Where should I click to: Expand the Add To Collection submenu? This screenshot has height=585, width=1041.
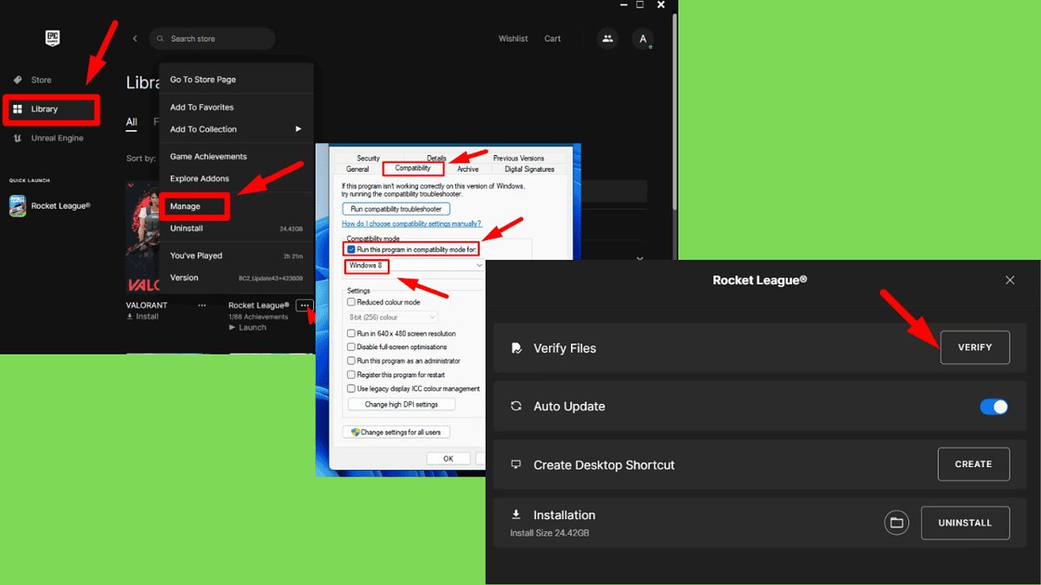(x=203, y=128)
